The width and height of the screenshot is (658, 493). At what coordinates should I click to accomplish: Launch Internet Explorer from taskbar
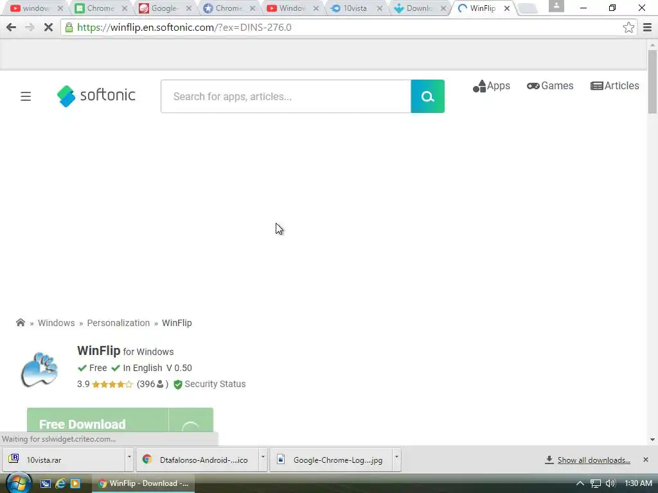click(x=60, y=483)
